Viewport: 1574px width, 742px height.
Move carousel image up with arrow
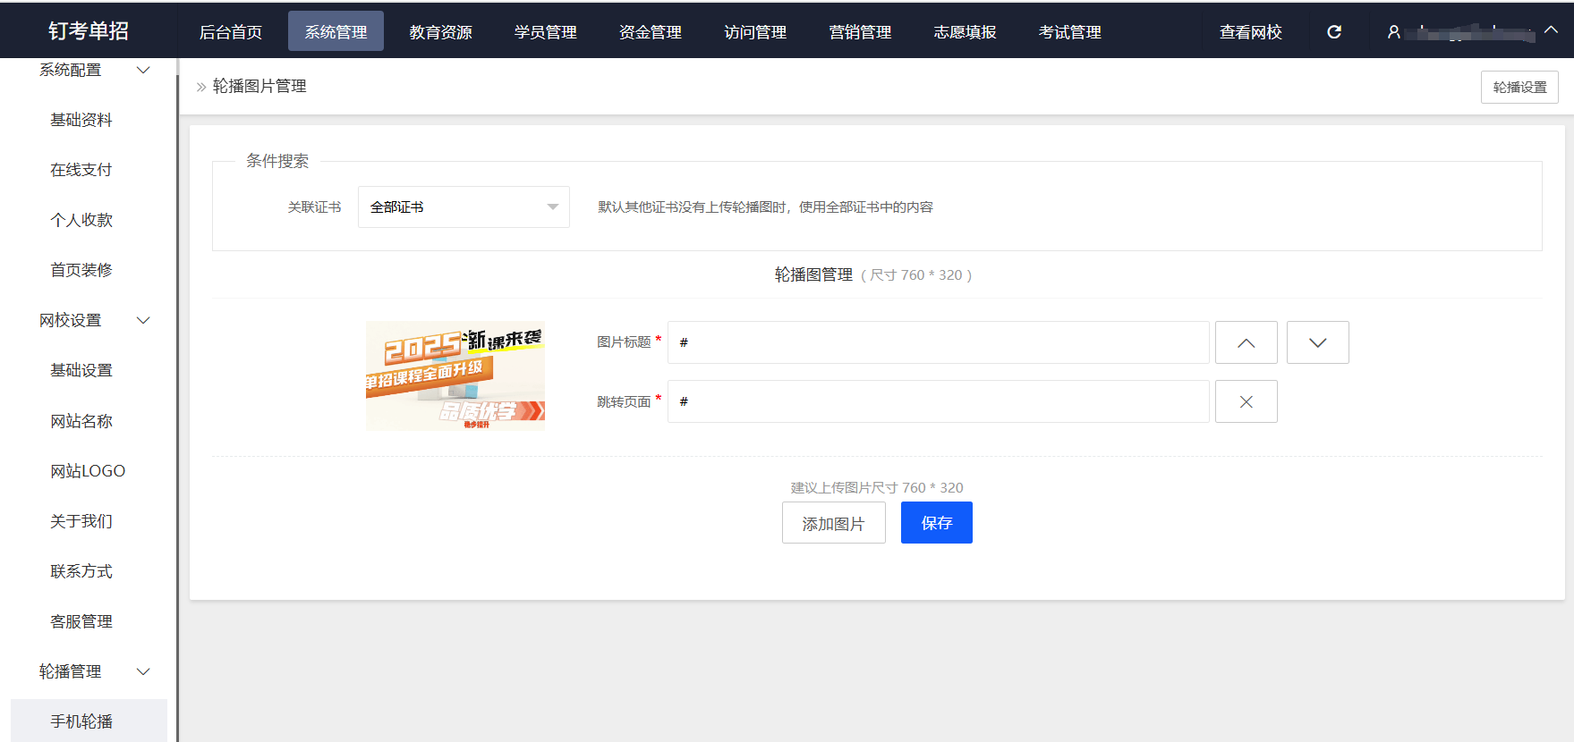click(x=1246, y=342)
